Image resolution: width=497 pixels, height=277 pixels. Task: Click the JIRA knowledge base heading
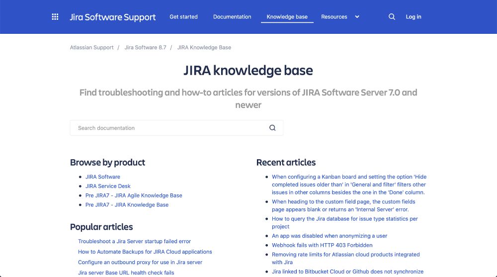pyautogui.click(x=248, y=71)
